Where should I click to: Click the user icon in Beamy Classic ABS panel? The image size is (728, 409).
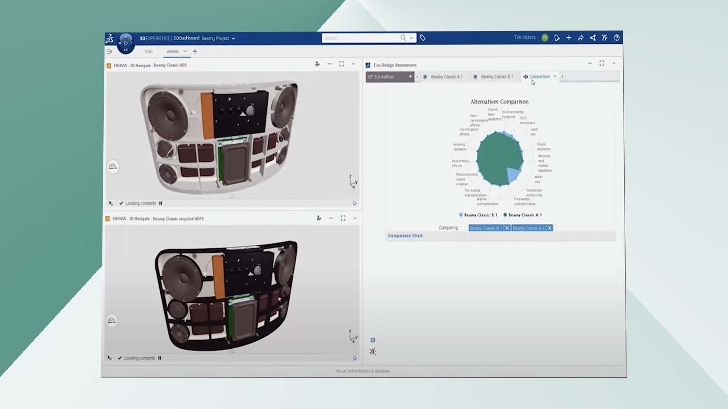[317, 64]
